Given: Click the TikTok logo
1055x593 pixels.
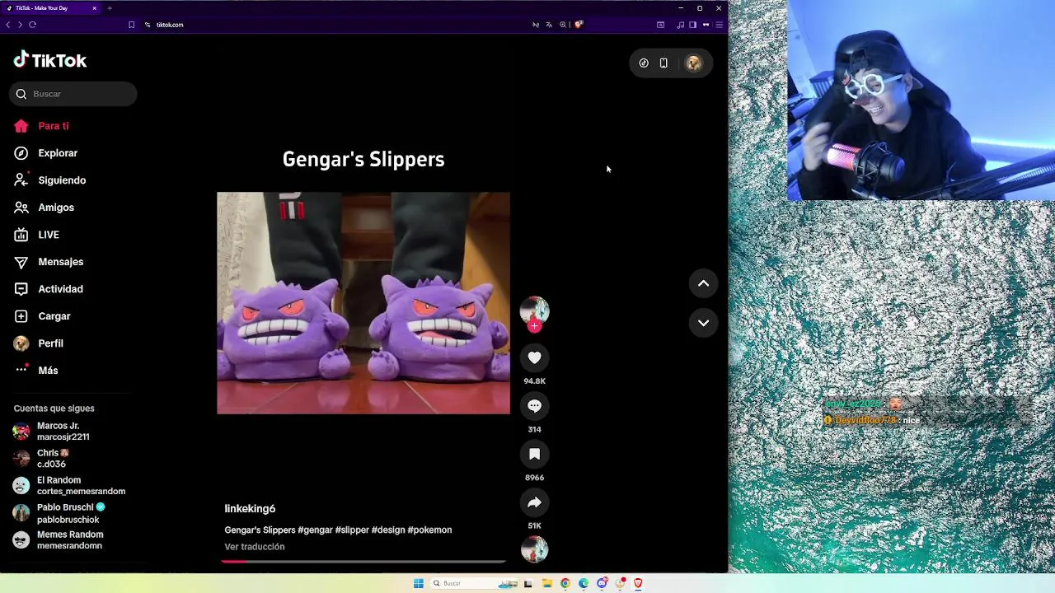Looking at the screenshot, I should pos(49,60).
